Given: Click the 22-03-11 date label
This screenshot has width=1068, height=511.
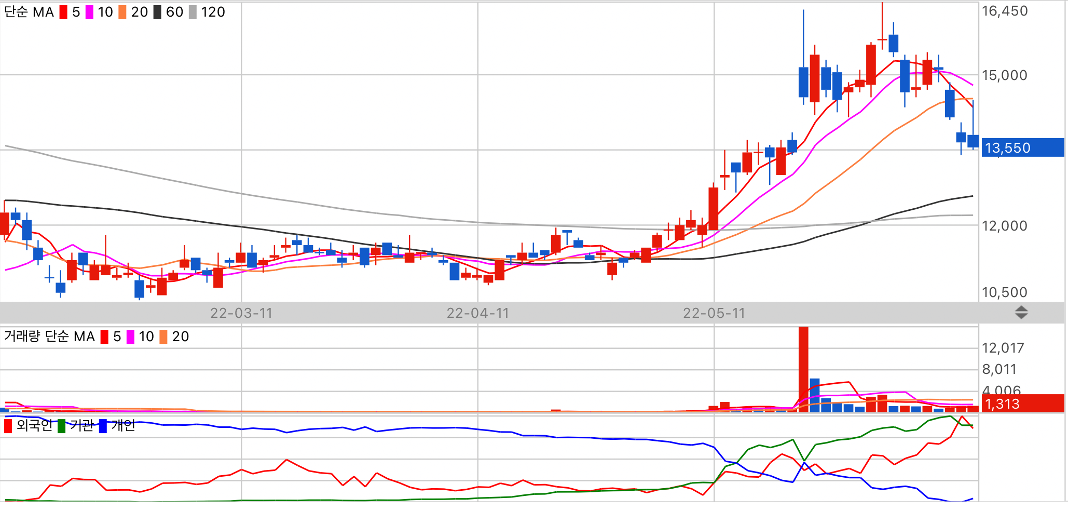Looking at the screenshot, I should (241, 313).
